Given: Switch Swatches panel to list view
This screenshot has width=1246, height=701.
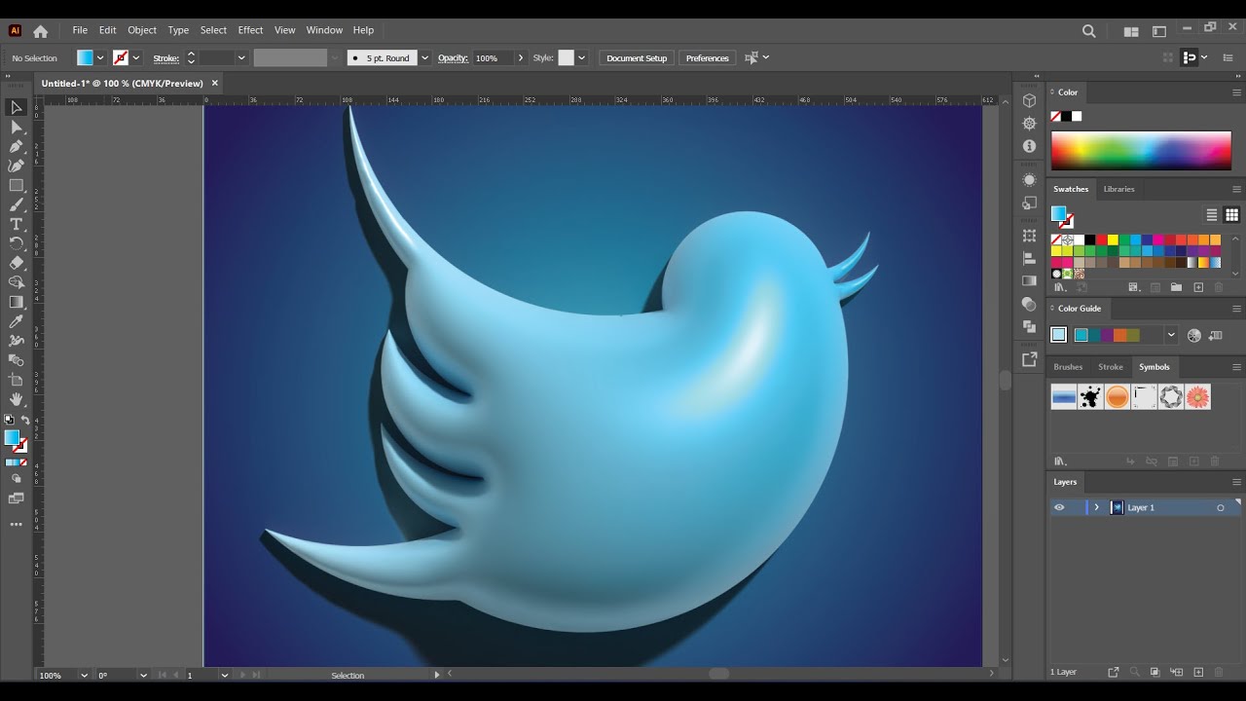Looking at the screenshot, I should click(x=1212, y=215).
